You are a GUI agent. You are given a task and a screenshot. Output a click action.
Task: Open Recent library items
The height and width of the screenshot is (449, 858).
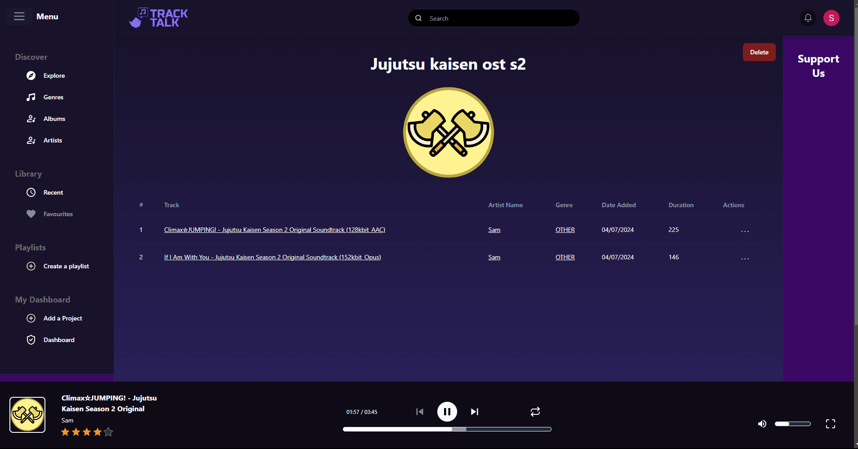[52, 192]
